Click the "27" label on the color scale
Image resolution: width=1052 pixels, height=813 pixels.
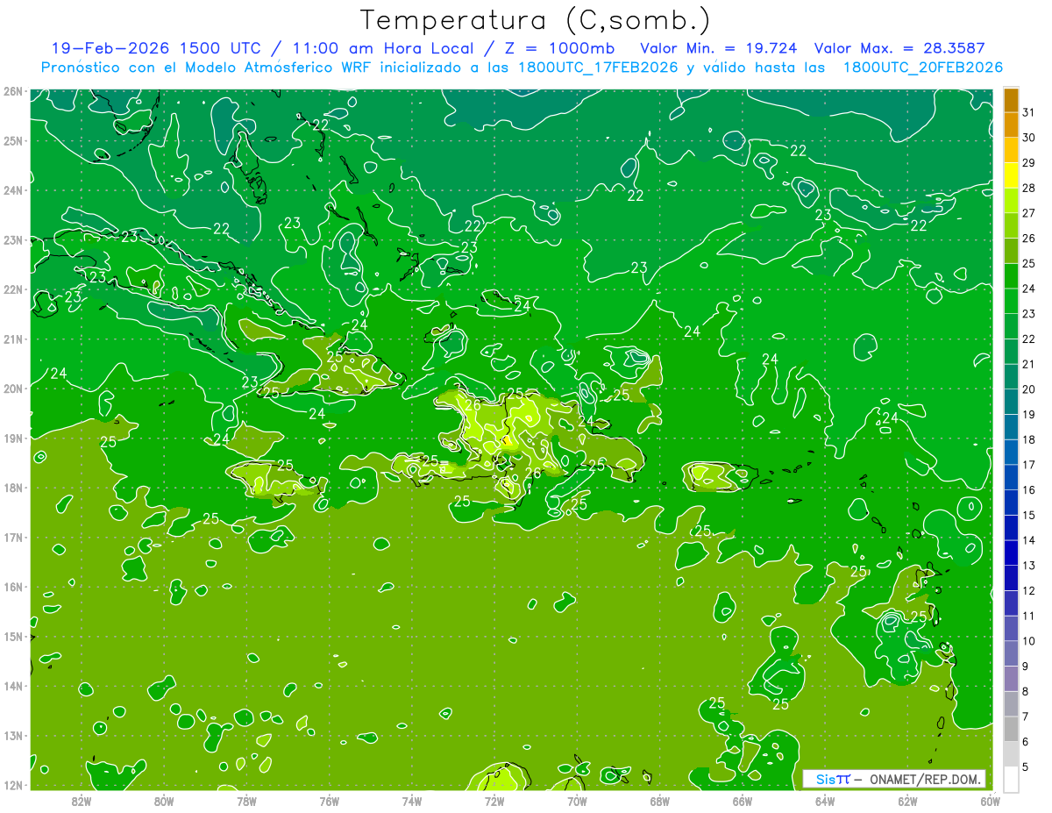(x=1029, y=213)
